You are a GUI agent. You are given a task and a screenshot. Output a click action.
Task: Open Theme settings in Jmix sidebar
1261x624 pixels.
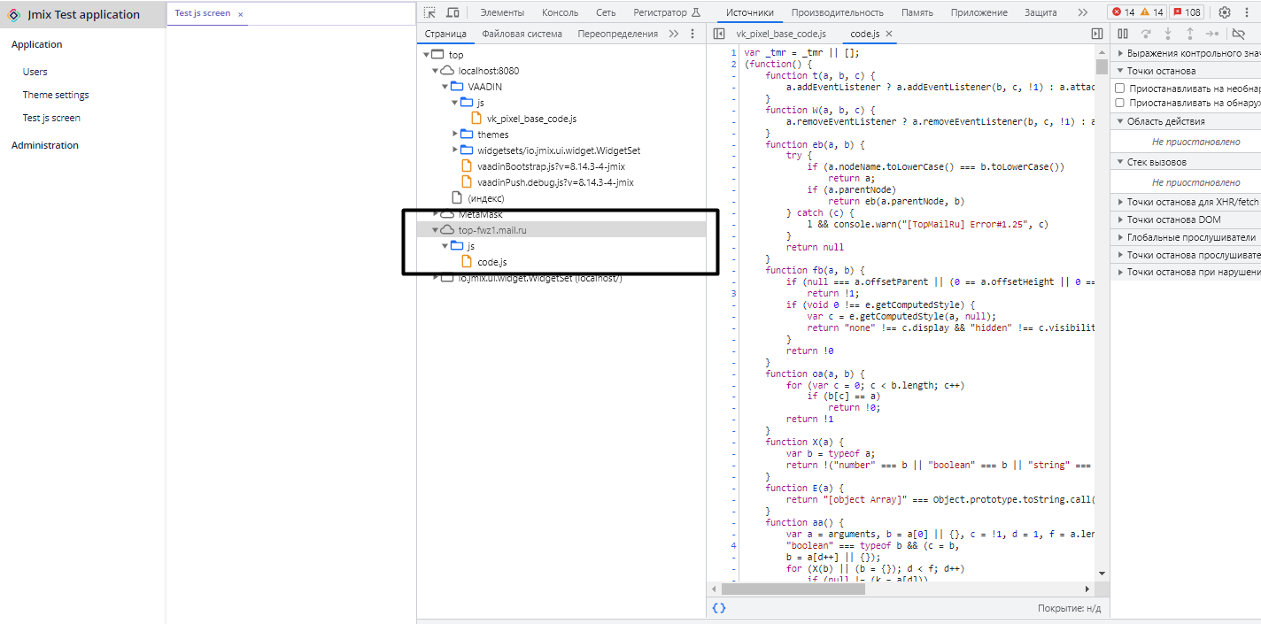click(x=56, y=95)
